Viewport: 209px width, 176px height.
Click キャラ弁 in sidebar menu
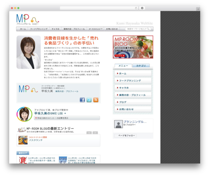pos(133,88)
